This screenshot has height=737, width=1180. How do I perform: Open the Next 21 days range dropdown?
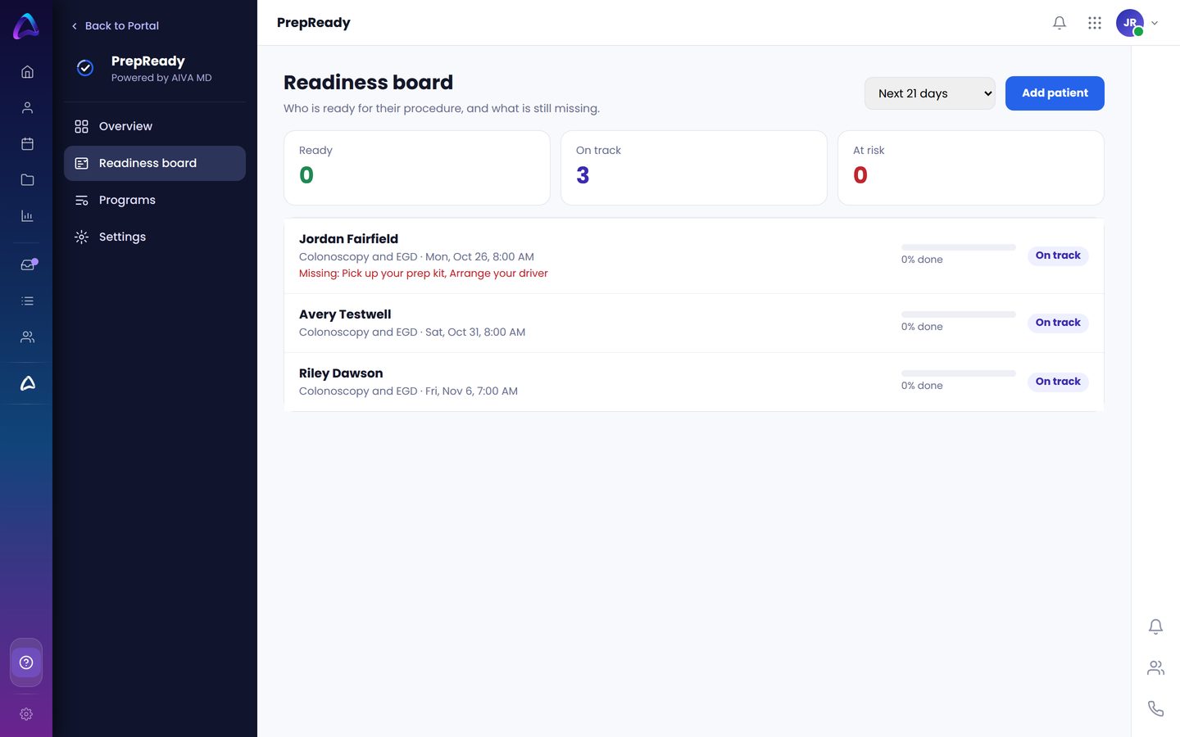tap(930, 93)
